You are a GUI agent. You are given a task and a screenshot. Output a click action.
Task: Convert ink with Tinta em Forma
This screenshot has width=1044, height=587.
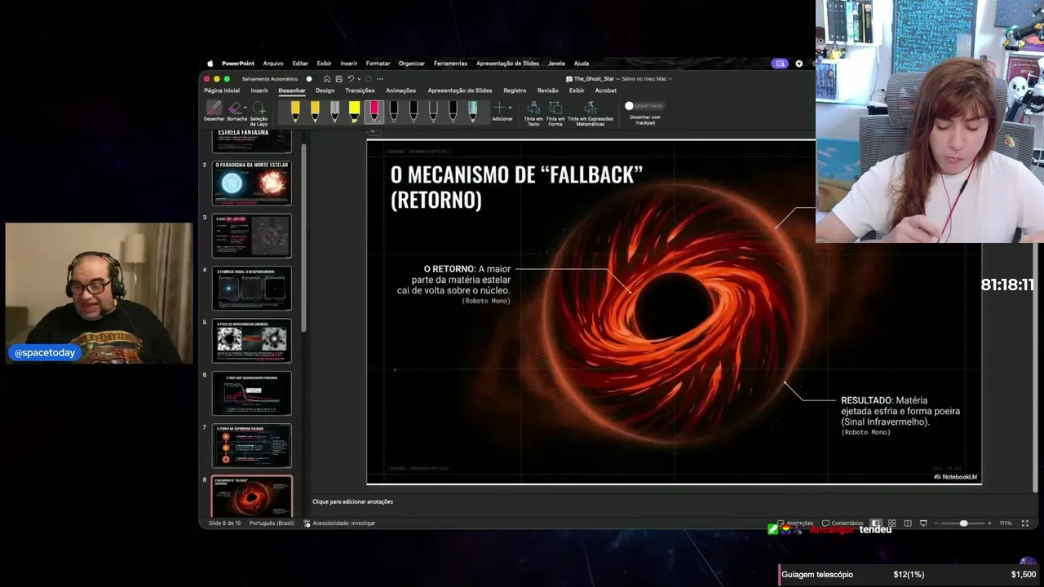555,113
